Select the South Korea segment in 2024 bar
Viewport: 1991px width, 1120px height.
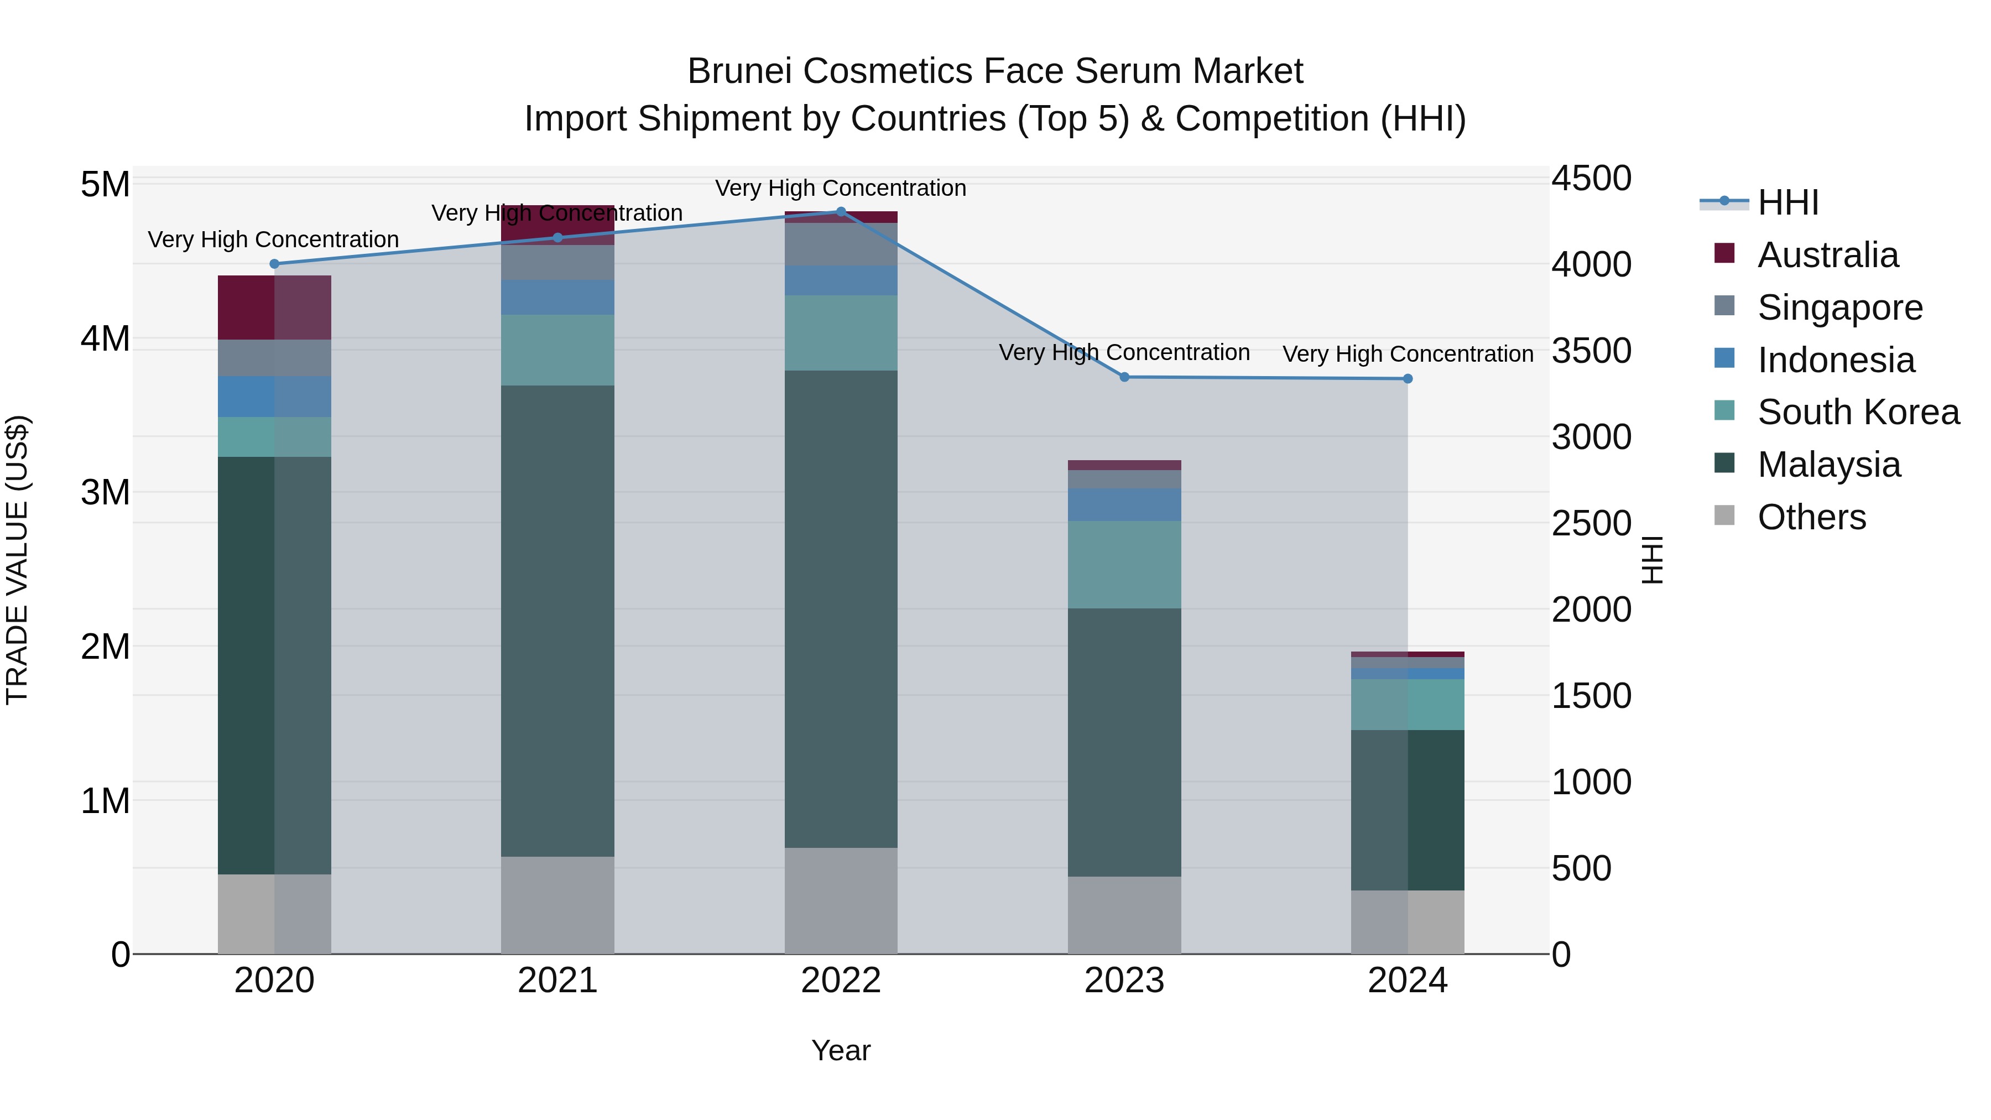tap(1408, 705)
